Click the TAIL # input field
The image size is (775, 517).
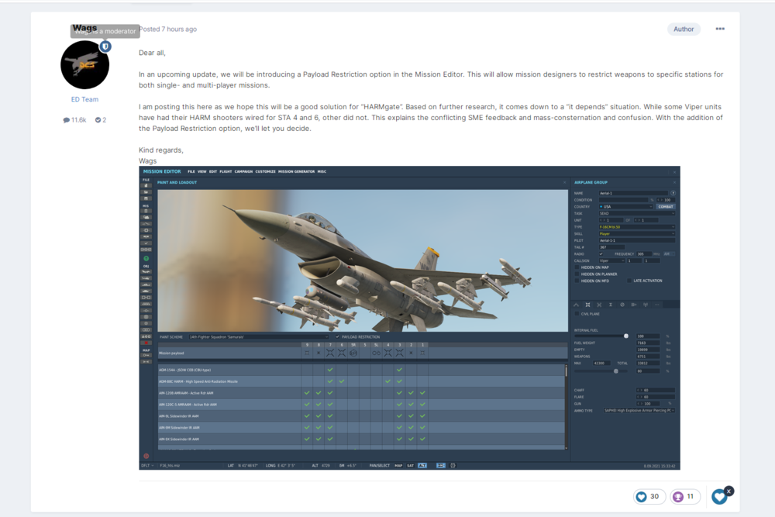(x=611, y=247)
